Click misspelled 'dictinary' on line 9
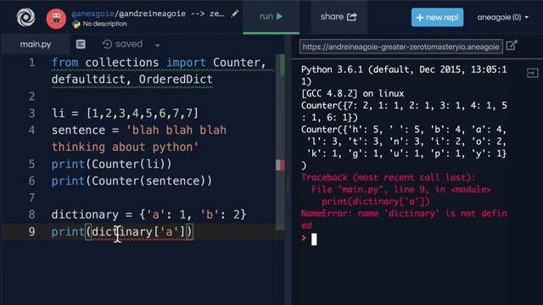Viewport: 543px width, 305px height. tap(121, 231)
